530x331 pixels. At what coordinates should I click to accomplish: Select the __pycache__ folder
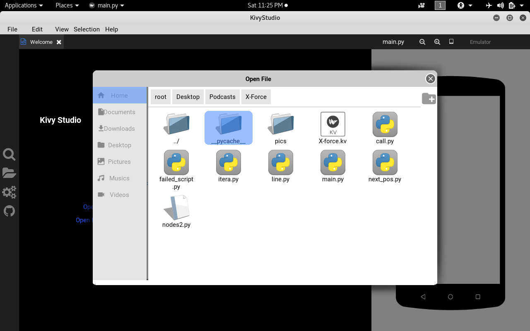(x=229, y=128)
